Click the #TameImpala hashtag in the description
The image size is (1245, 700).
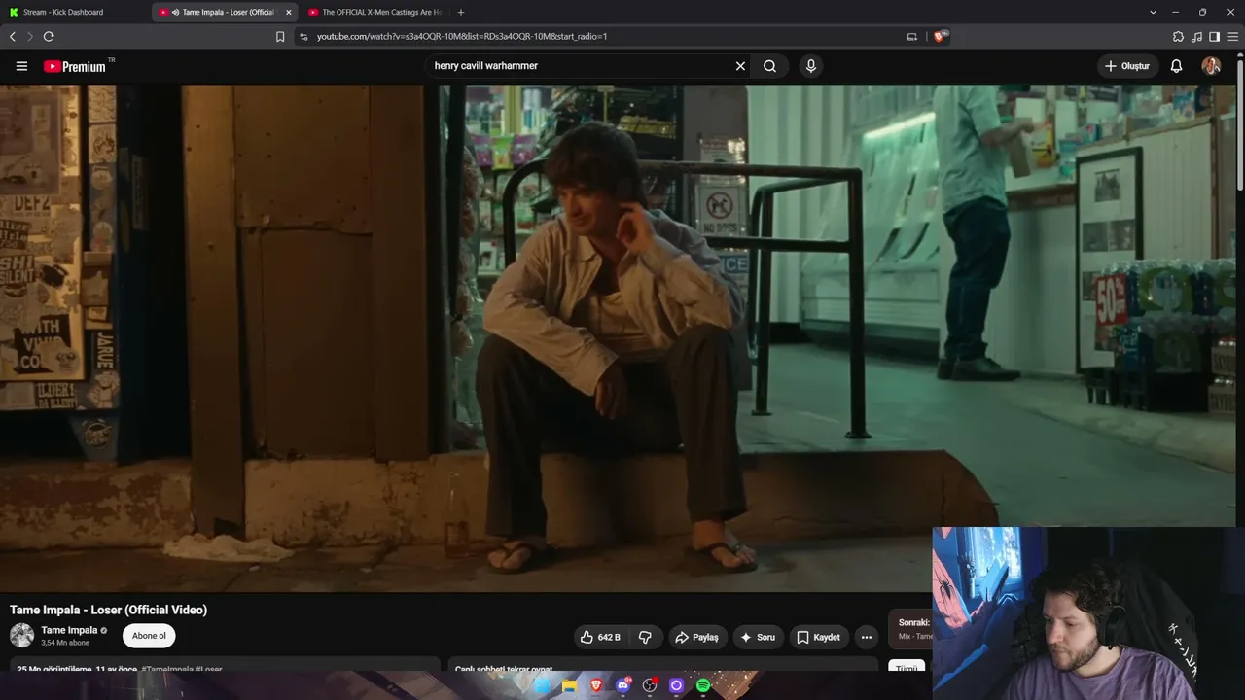167,669
